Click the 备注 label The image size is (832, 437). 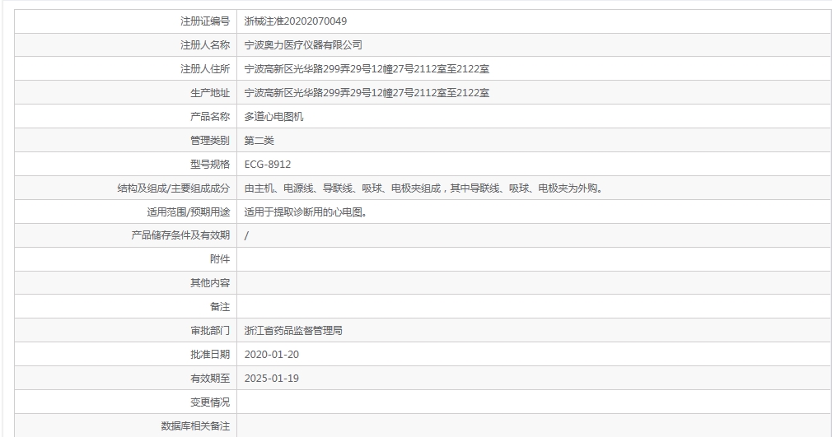220,306
